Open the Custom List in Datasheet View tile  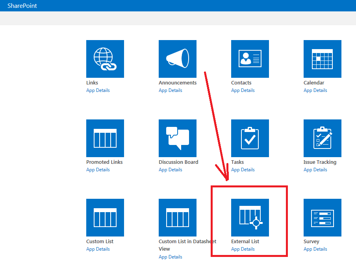tap(177, 218)
